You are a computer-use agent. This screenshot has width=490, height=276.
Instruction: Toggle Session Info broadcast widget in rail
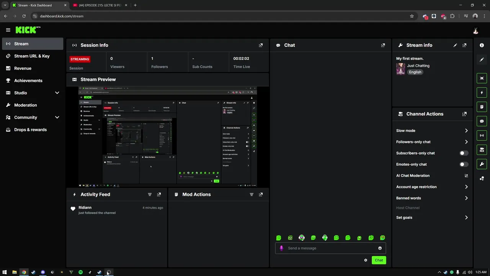pos(482,135)
